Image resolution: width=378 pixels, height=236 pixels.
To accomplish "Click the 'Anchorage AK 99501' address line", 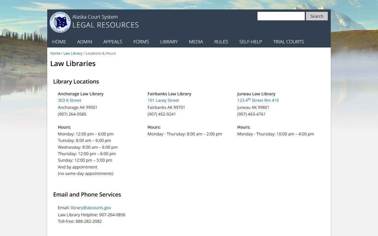I will pos(78,107).
